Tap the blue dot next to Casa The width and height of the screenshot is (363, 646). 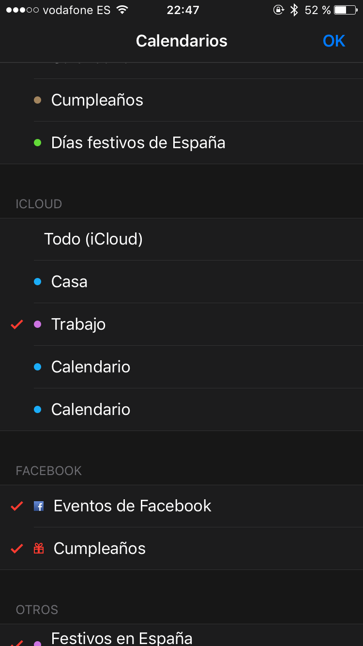pyautogui.click(x=38, y=282)
